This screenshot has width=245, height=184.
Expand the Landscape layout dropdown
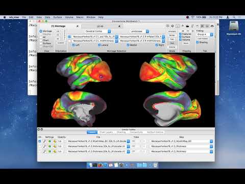139,31
